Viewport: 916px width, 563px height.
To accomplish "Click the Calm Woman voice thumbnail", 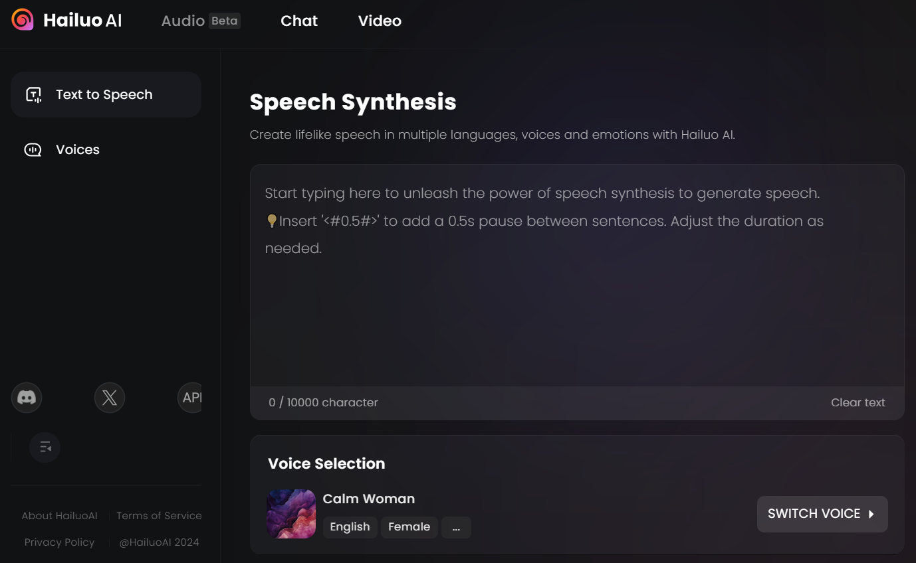I will click(x=291, y=514).
